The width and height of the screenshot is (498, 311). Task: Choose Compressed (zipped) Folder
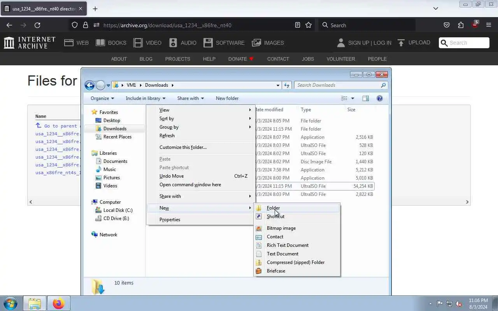[297, 262]
